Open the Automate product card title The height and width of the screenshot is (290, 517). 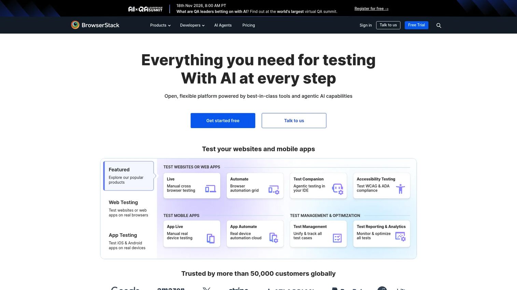tap(239, 179)
